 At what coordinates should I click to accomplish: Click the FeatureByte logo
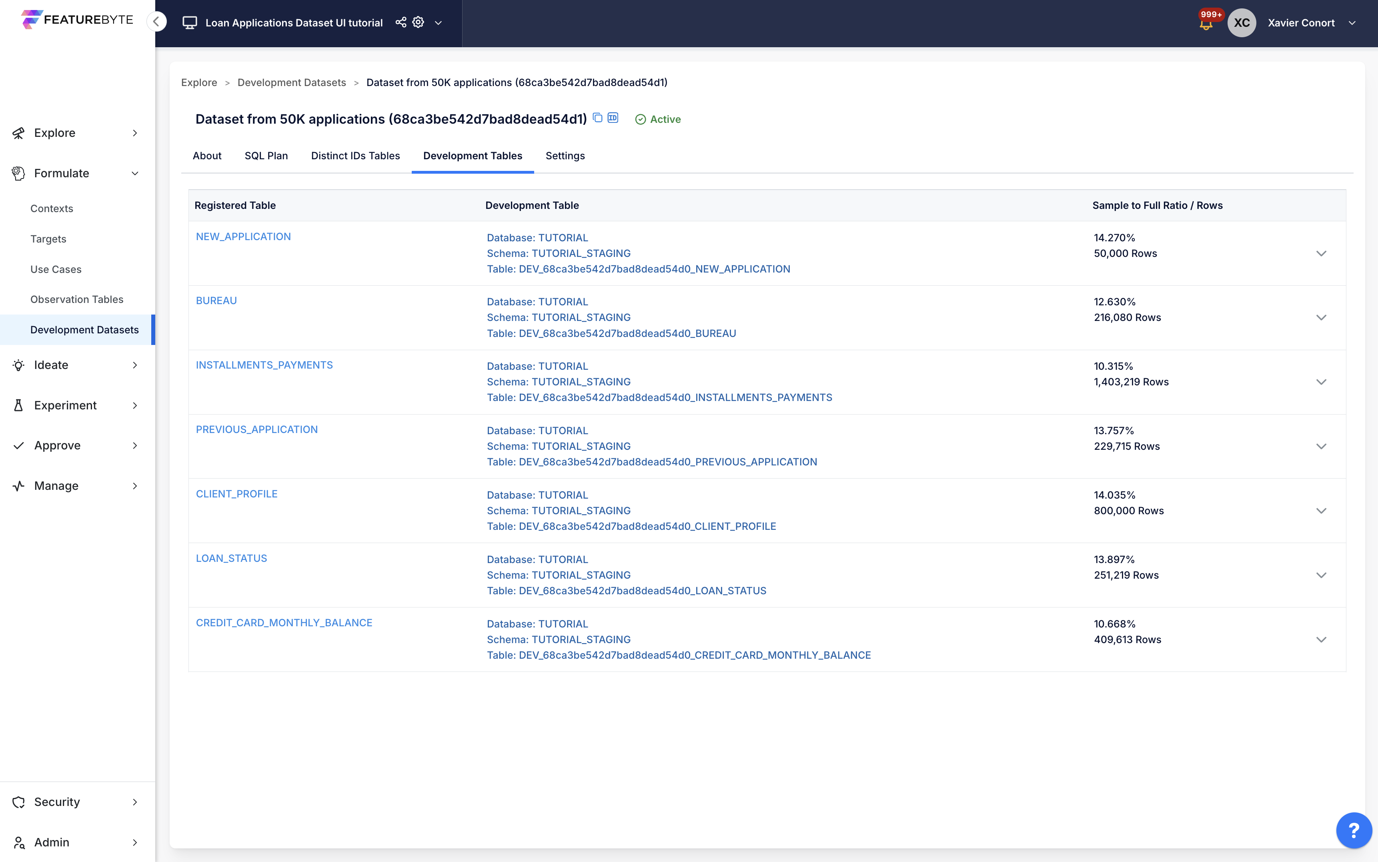(77, 19)
